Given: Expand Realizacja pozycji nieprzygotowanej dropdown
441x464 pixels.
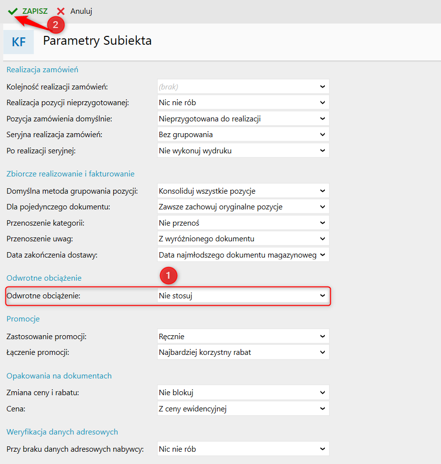Looking at the screenshot, I should point(243,103).
